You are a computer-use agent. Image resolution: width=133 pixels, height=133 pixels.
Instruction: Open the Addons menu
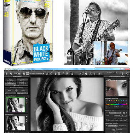(x=55, y=71)
